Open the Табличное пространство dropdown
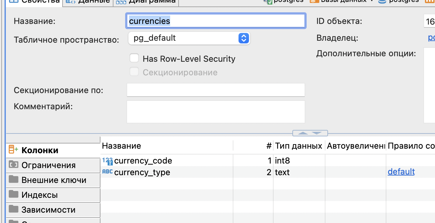This screenshot has height=223, width=435. pos(244,38)
